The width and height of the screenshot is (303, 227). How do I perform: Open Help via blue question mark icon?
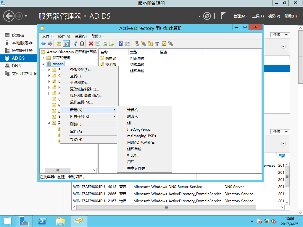[121, 44]
